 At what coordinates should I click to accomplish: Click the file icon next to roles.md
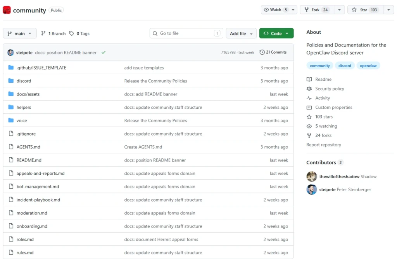click(x=11, y=239)
